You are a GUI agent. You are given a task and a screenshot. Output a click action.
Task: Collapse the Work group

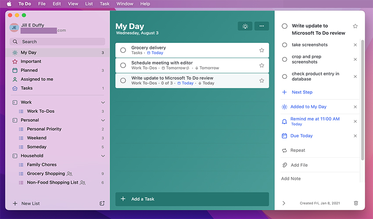coord(103,102)
